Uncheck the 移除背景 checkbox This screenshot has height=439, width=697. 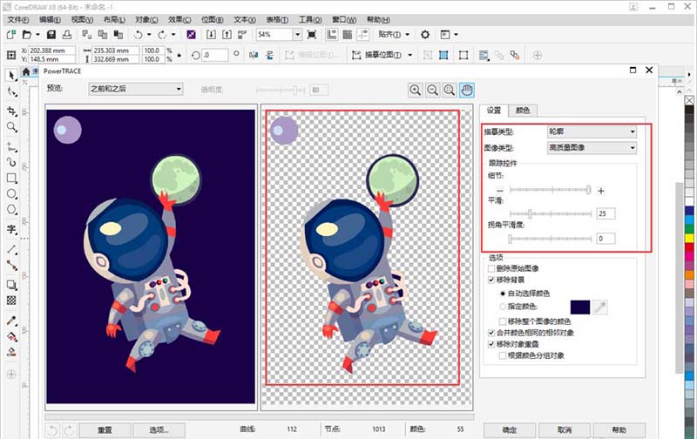491,280
